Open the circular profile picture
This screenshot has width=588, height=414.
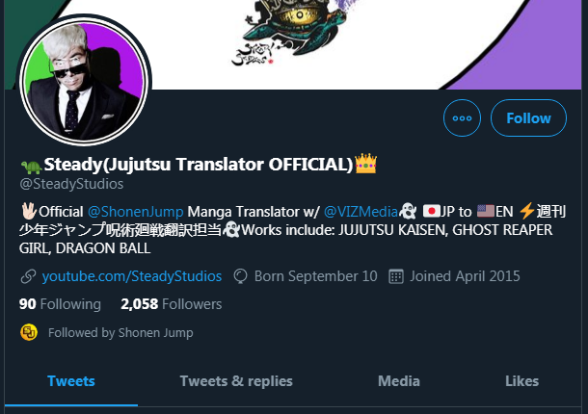pyautogui.click(x=84, y=81)
